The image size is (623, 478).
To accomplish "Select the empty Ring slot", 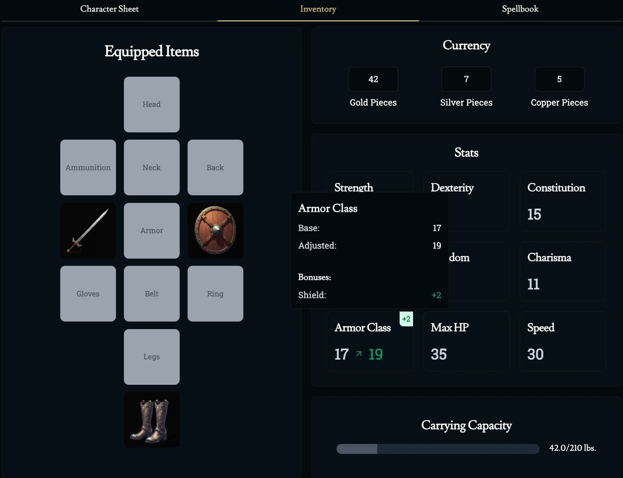I will pos(215,294).
